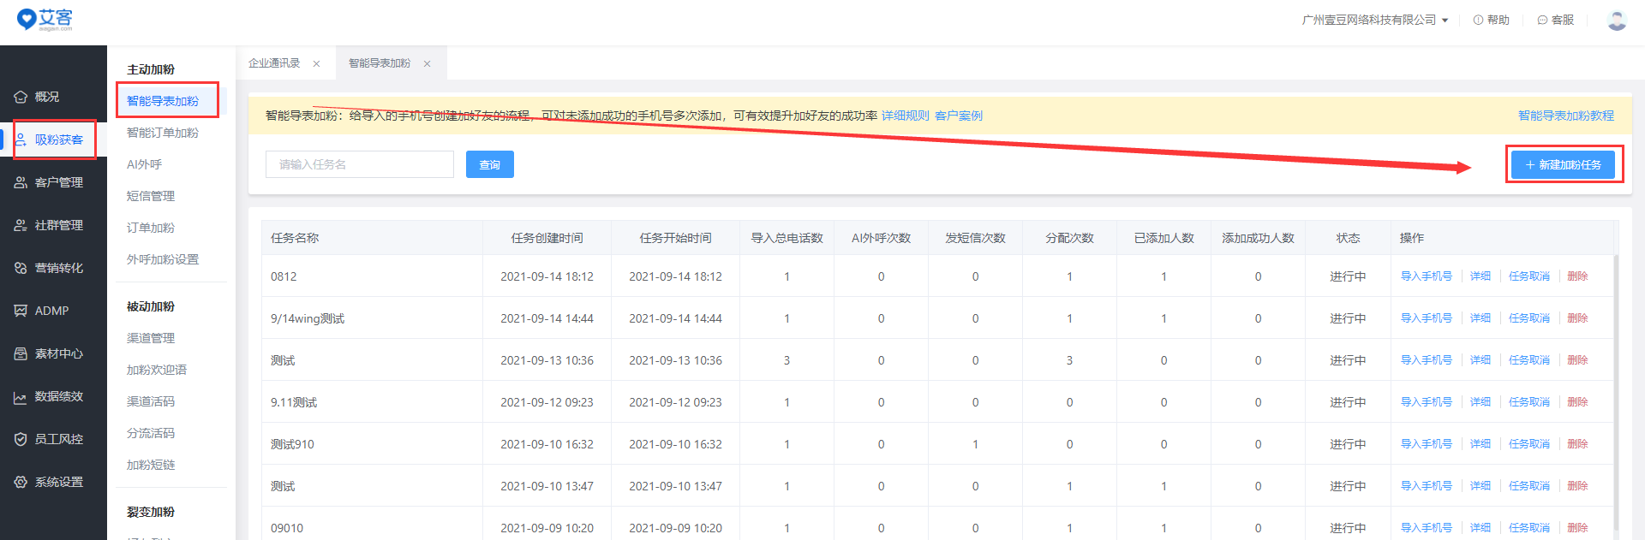
Task: Open 社群管理 sidebar icon
Action: pos(21,225)
